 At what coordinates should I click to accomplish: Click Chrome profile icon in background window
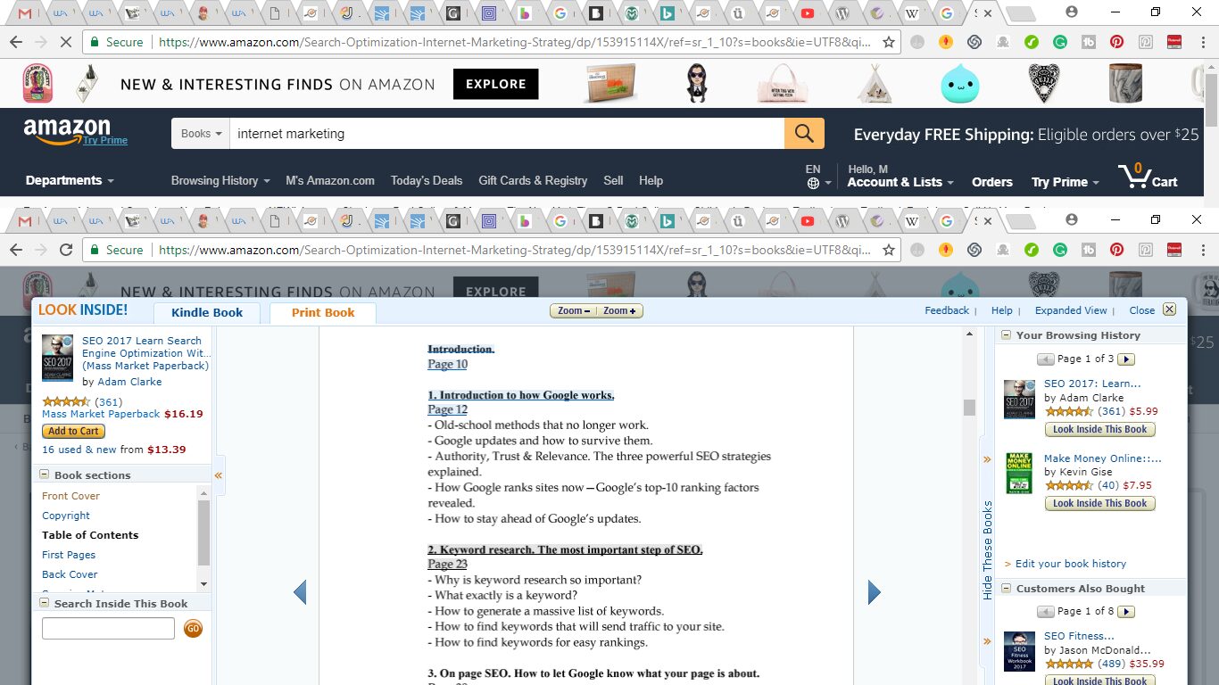click(1072, 12)
